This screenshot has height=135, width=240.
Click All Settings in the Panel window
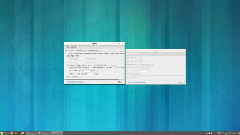(72, 47)
